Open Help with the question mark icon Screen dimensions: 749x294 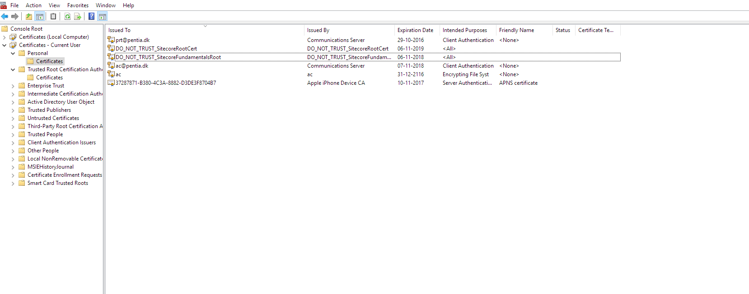(91, 17)
